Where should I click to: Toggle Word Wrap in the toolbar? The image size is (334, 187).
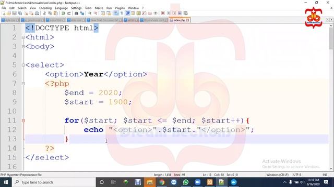[116, 13]
